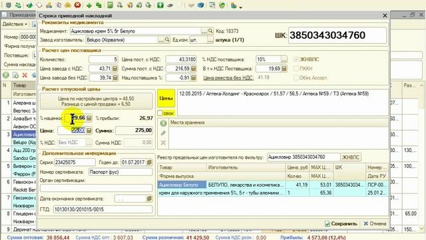Click Цена по настройкам центра button

click(96, 101)
